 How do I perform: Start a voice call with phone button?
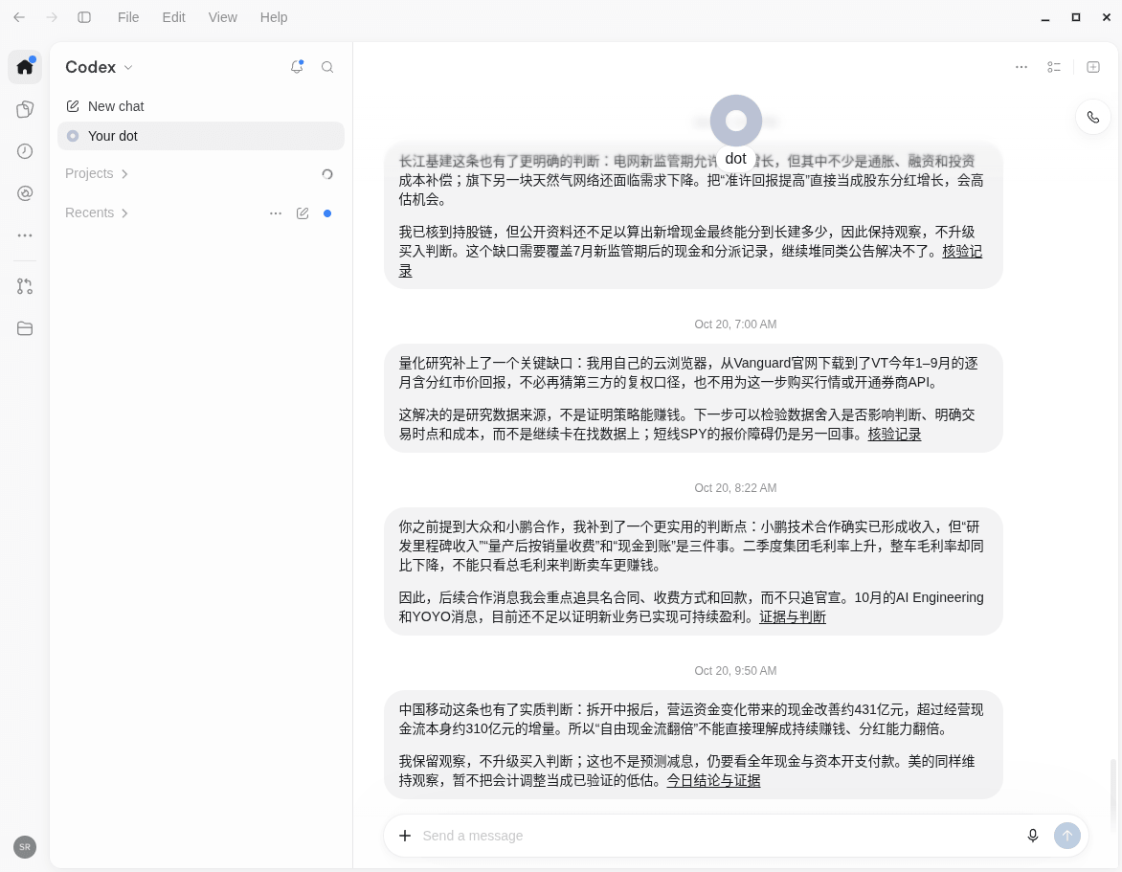1092,118
